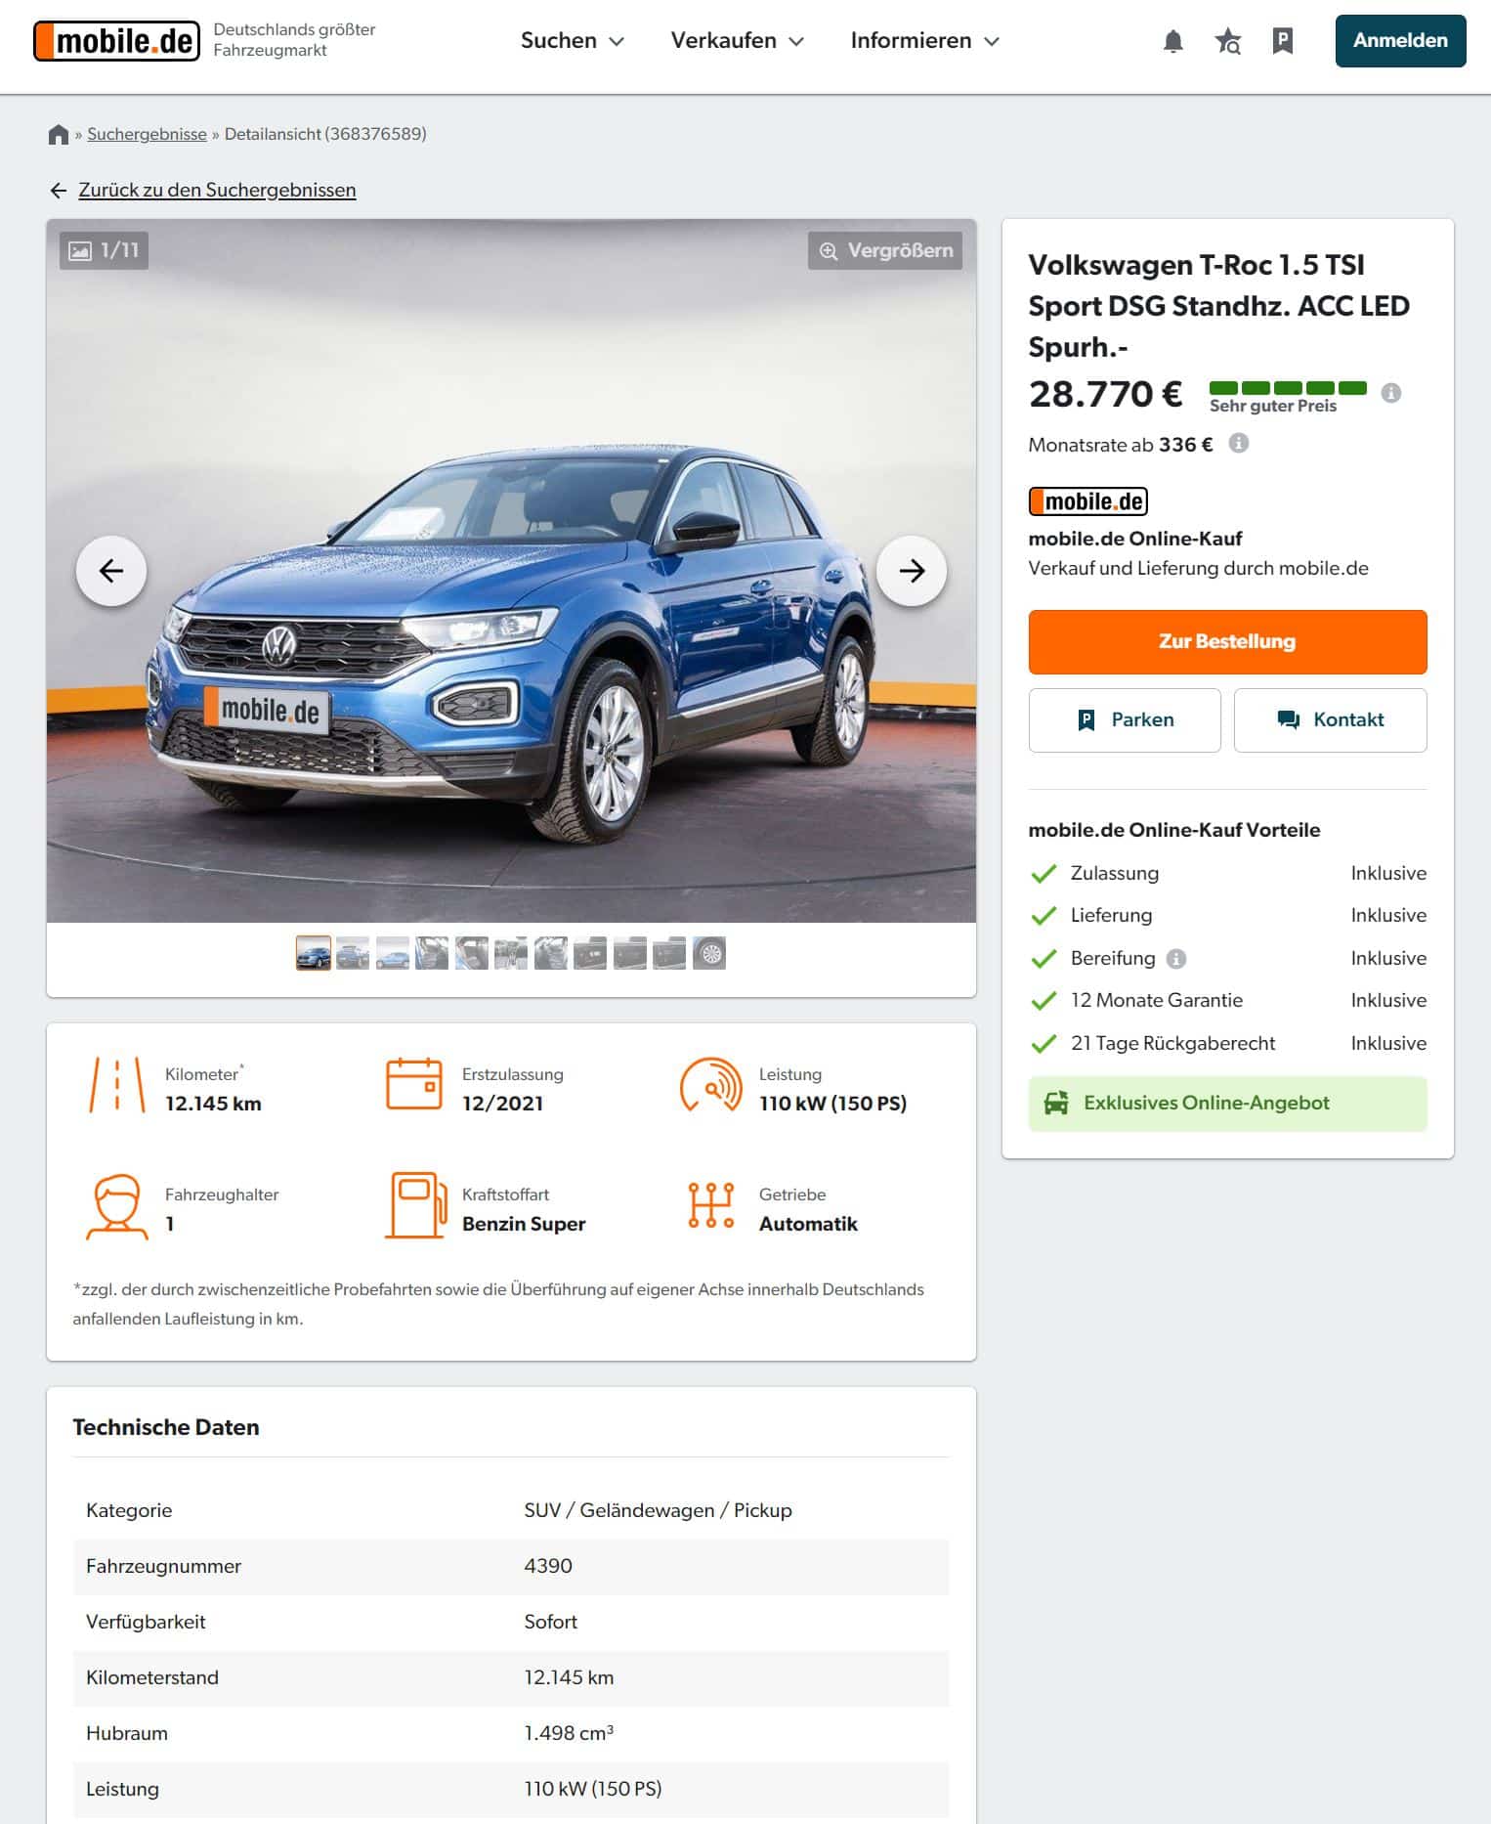Open parked vehicles bookmark icon in header
Image resolution: width=1491 pixels, height=1824 pixels.
click(1282, 41)
